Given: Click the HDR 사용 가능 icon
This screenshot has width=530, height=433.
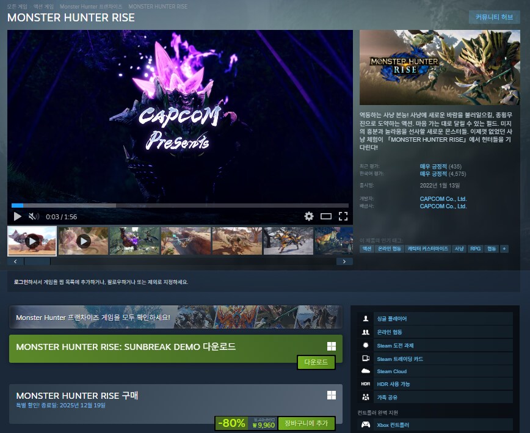Looking at the screenshot, I should click(365, 384).
